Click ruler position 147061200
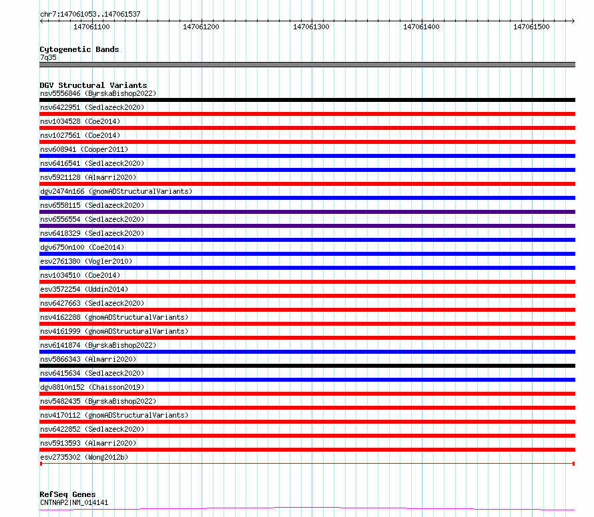594x517 pixels. point(201,27)
